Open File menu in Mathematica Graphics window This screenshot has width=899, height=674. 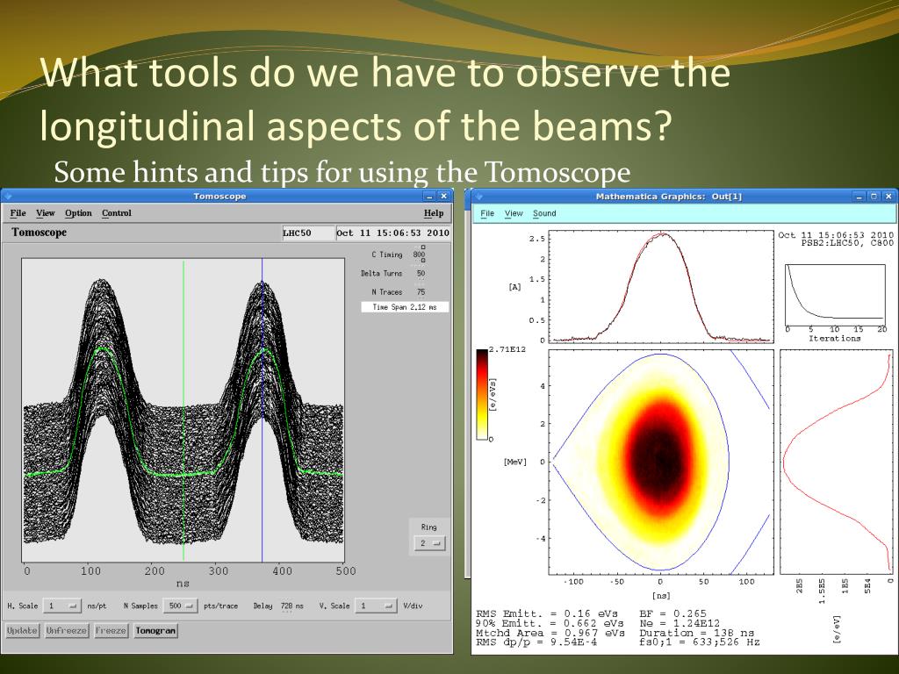tap(486, 213)
